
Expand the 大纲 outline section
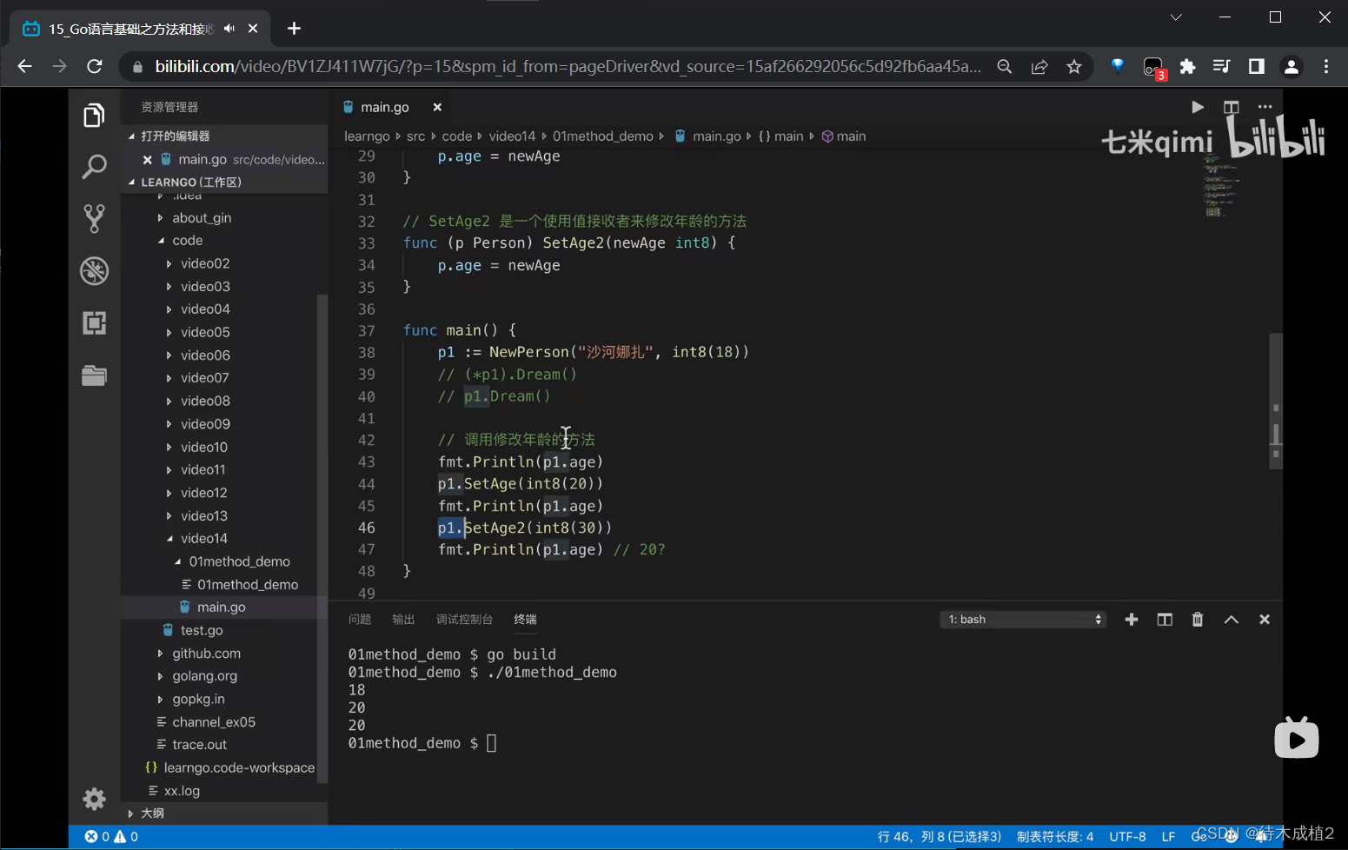pos(224,813)
